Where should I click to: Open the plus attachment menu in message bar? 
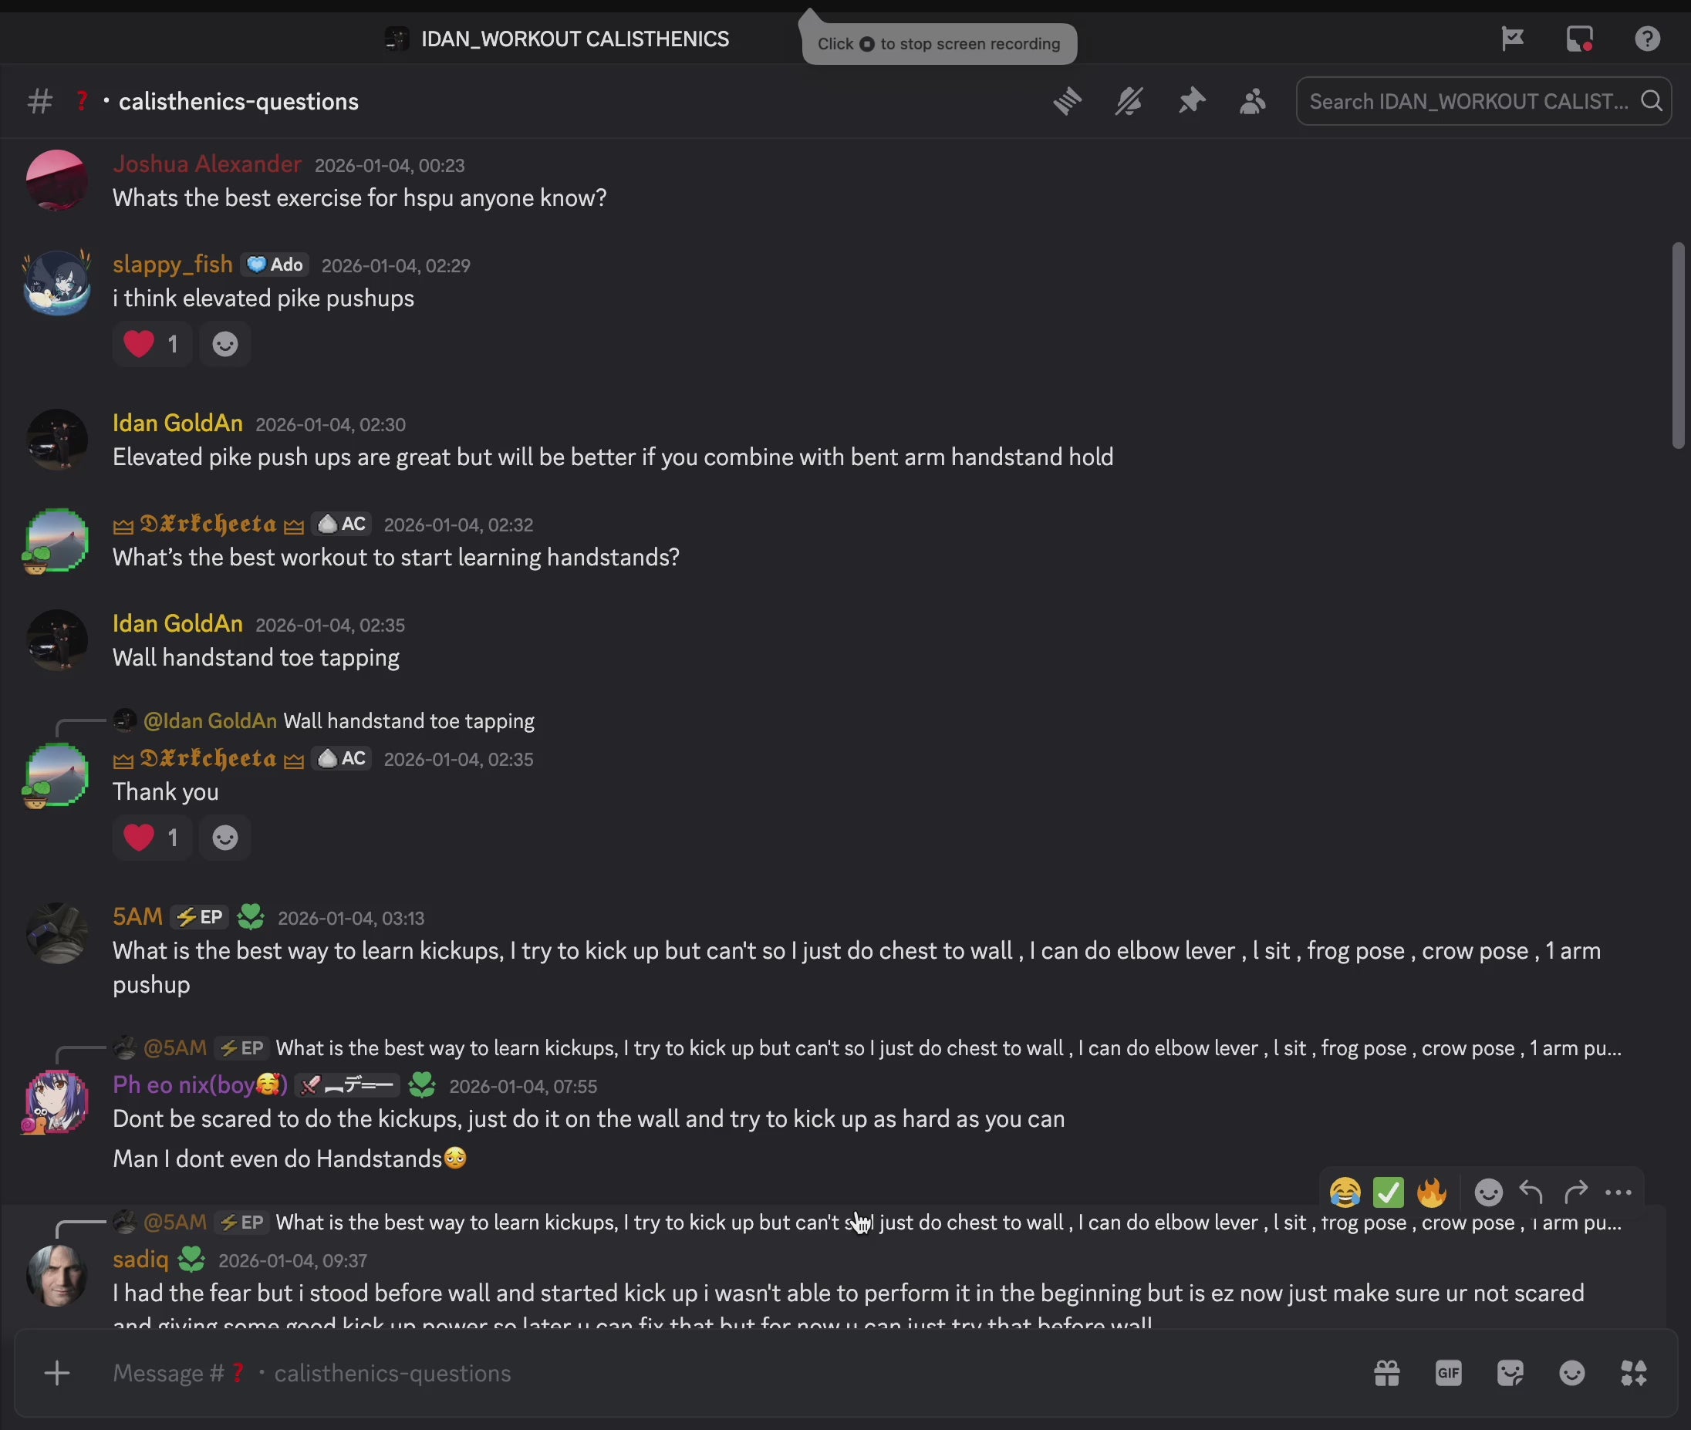pos(57,1372)
